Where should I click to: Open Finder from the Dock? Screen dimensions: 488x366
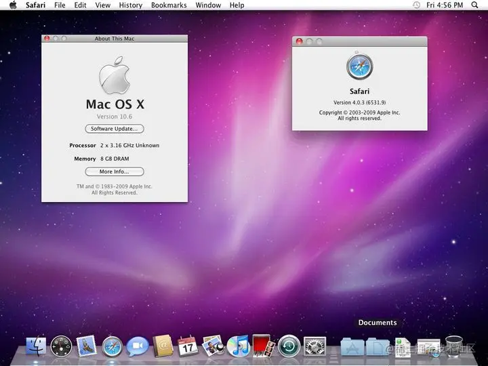point(36,346)
